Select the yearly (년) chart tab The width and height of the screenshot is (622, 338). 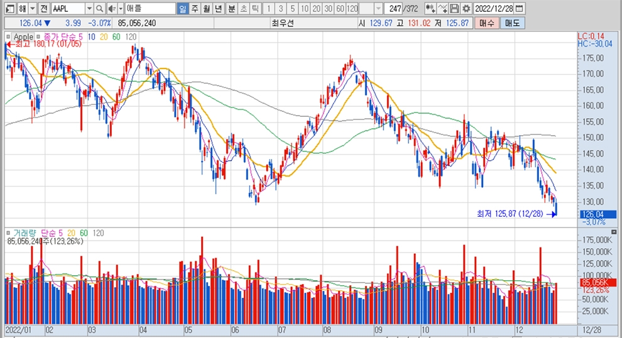point(219,9)
